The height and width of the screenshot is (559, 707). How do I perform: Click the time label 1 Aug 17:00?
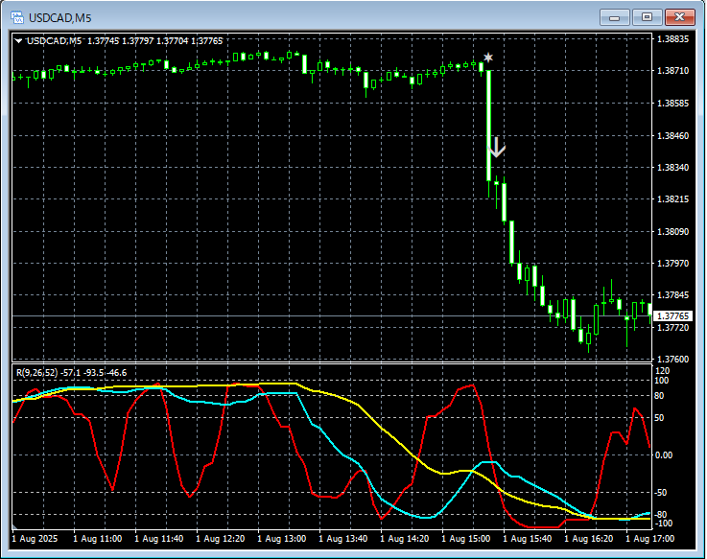(649, 539)
